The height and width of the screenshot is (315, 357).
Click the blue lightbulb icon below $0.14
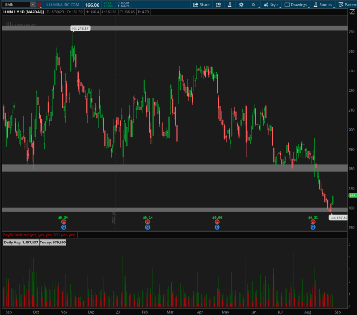tap(147, 227)
